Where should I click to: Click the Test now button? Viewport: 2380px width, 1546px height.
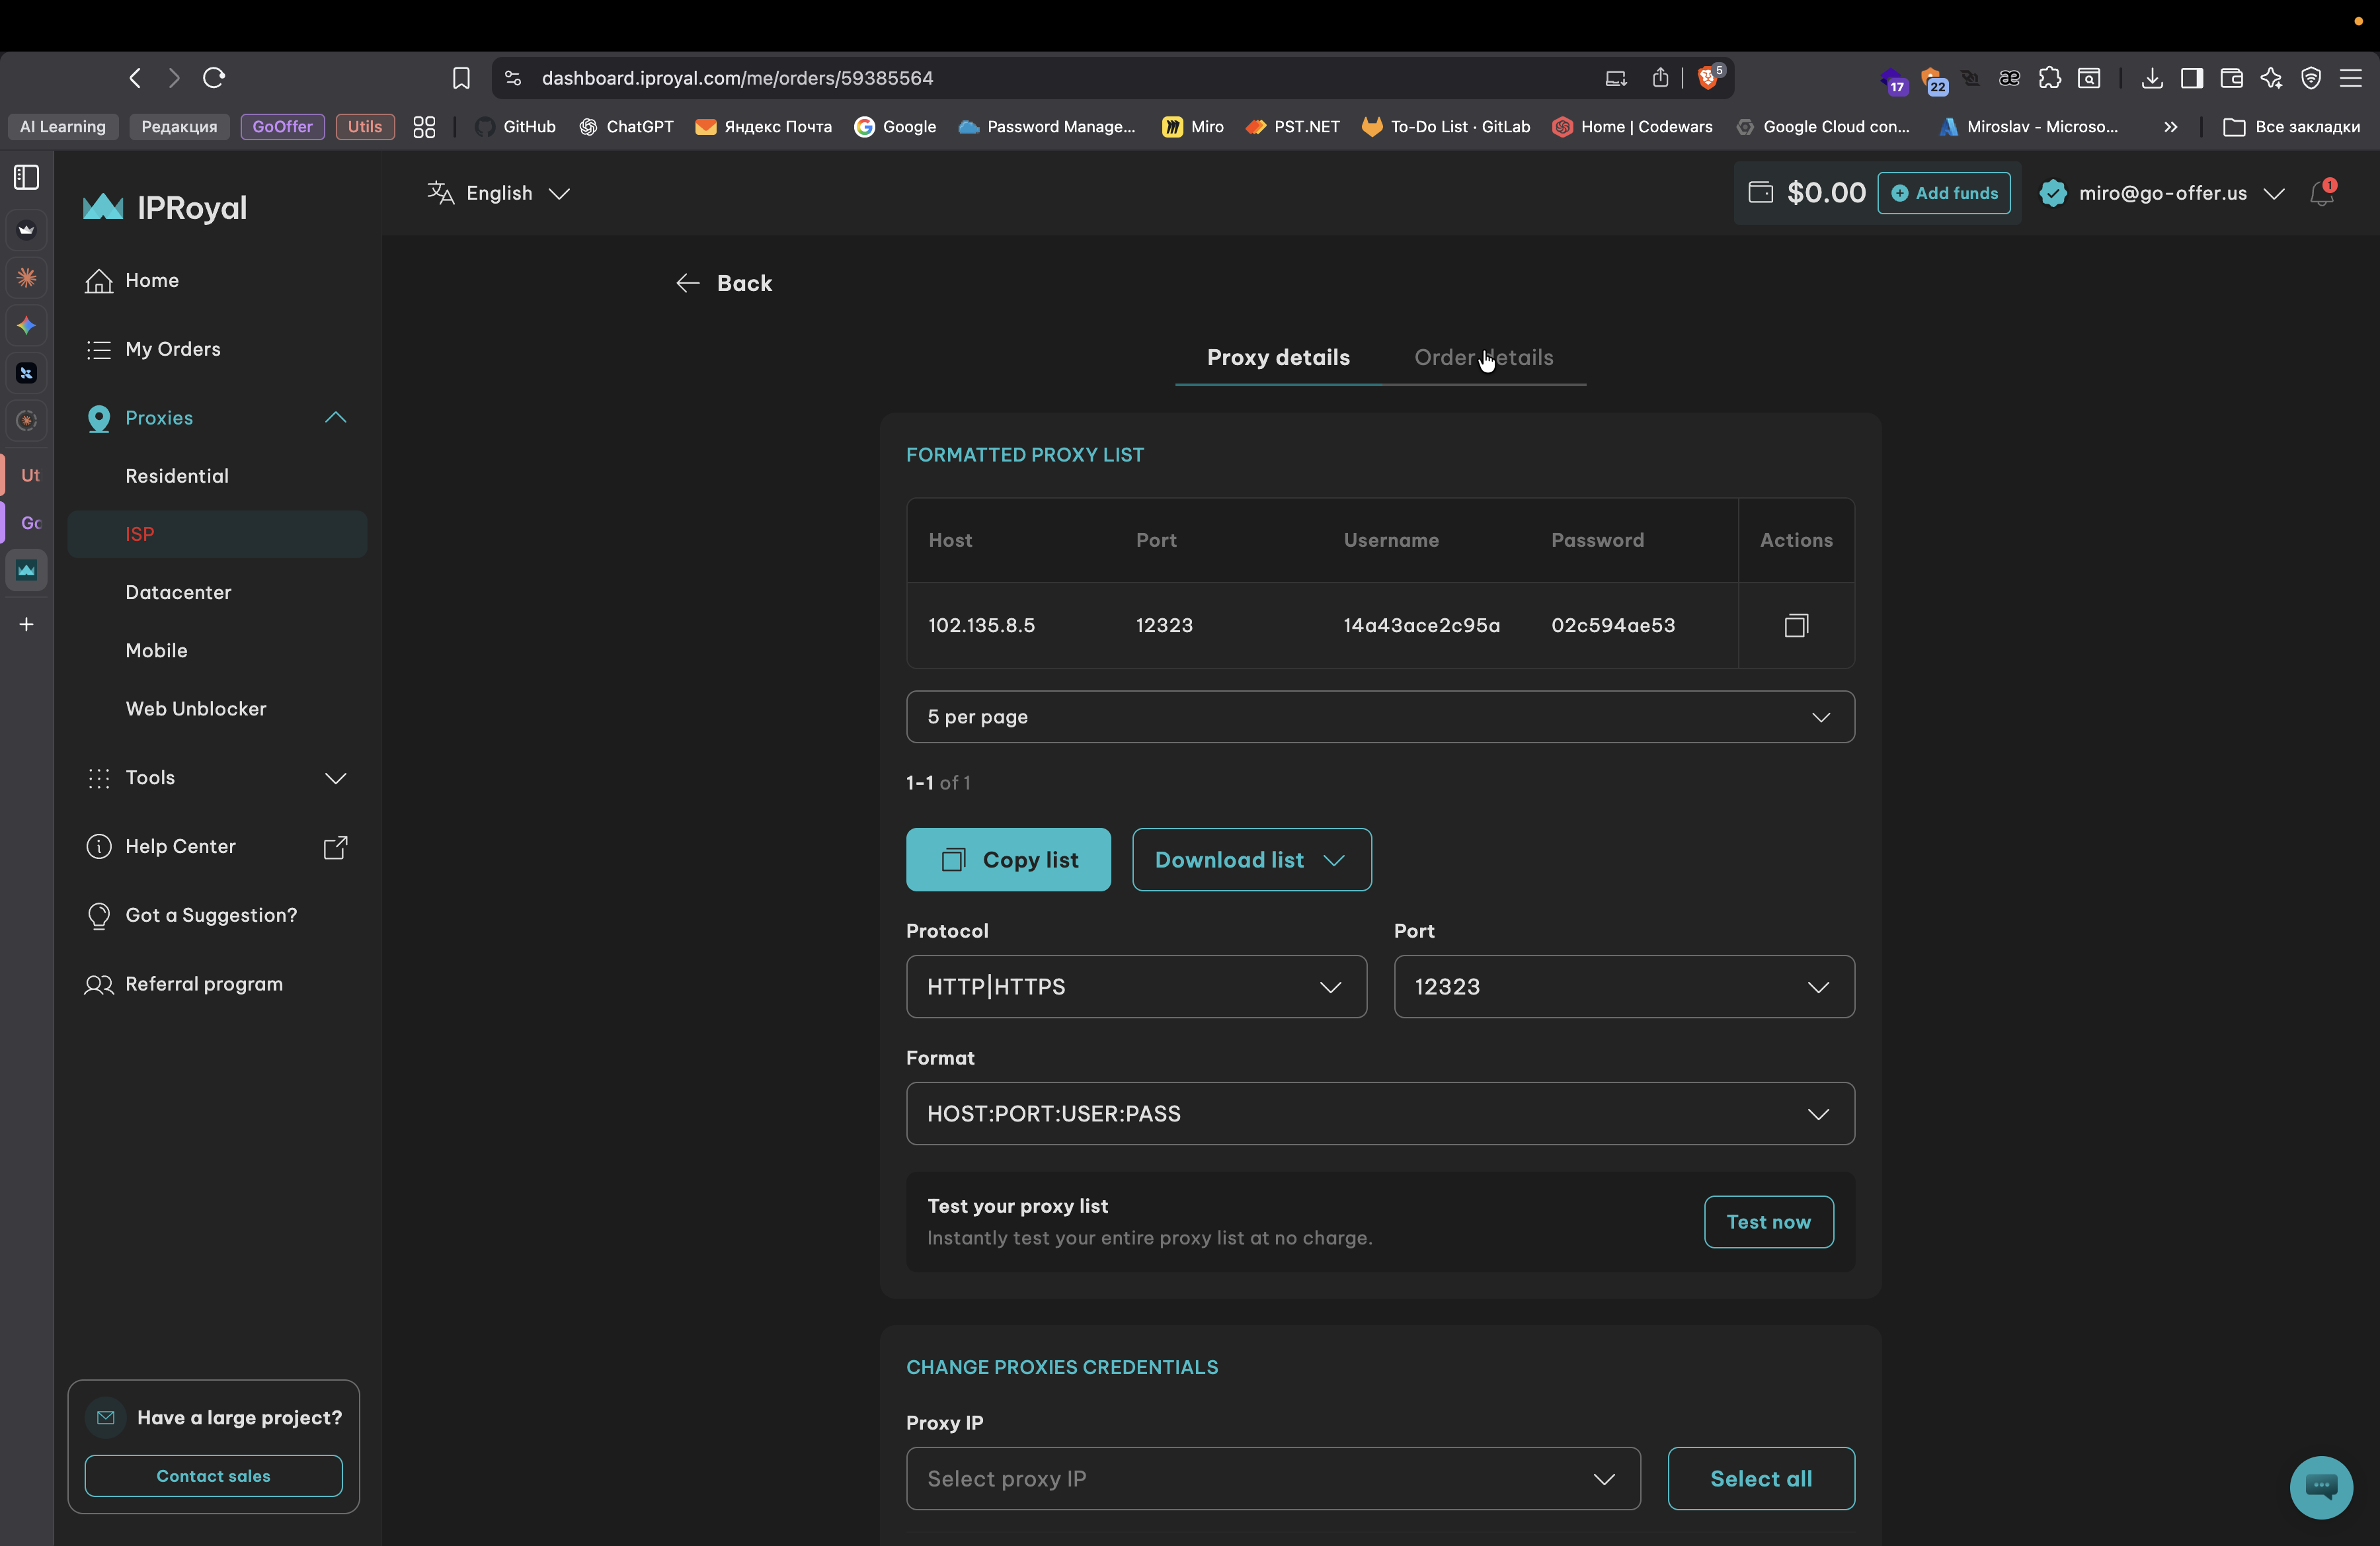tap(1768, 1222)
